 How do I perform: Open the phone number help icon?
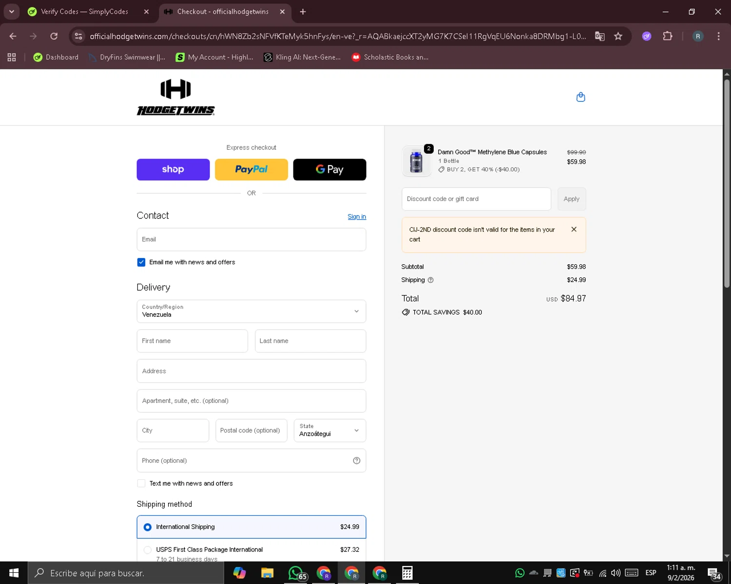point(356,460)
